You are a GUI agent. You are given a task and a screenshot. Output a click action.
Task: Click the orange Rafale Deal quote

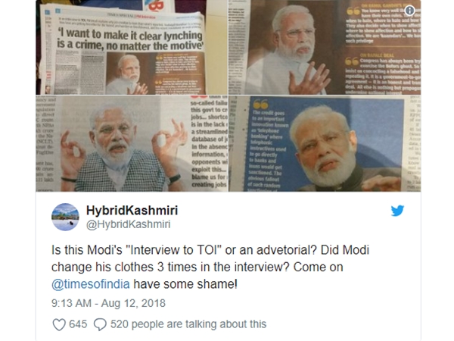[x=383, y=73]
